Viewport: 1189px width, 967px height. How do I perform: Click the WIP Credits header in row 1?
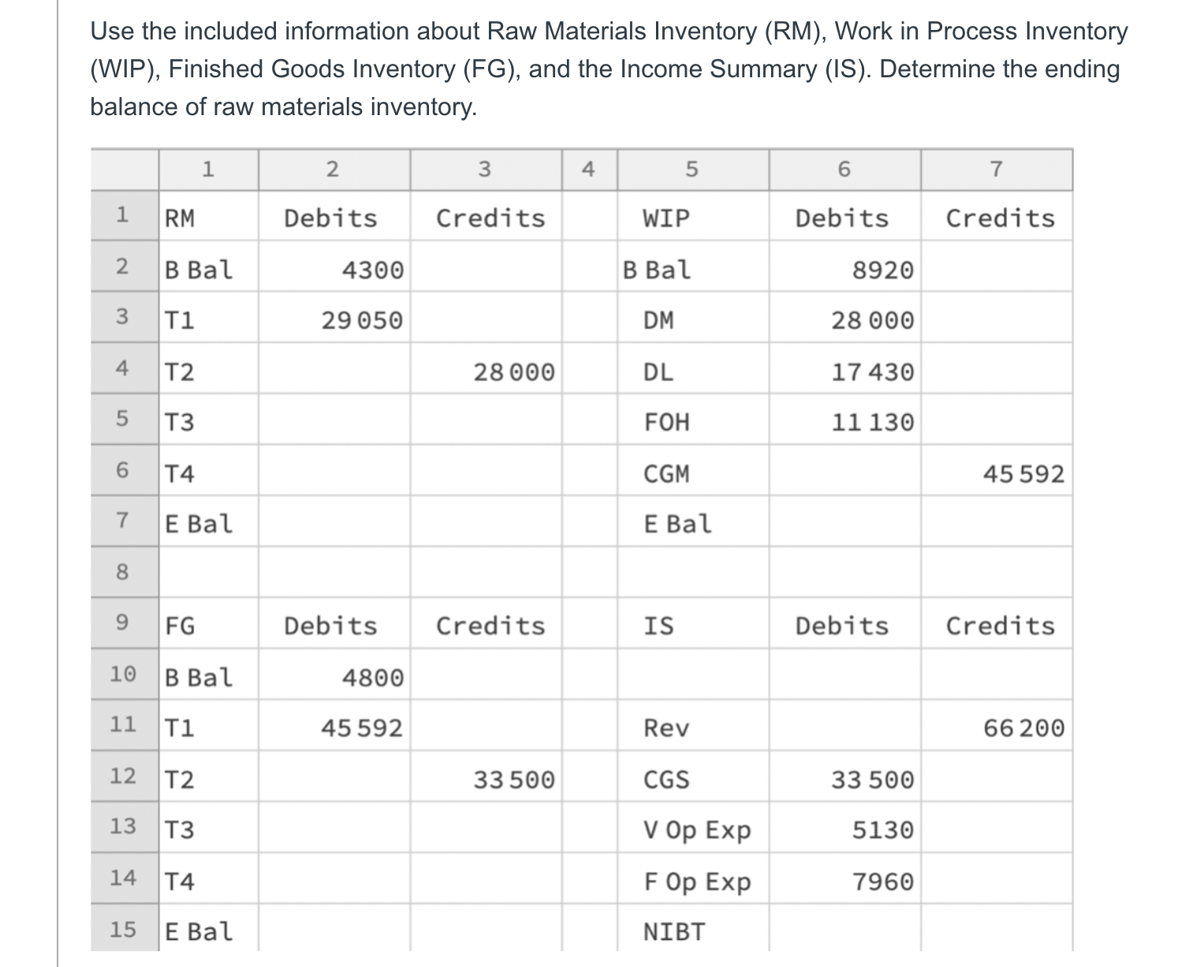(997, 216)
